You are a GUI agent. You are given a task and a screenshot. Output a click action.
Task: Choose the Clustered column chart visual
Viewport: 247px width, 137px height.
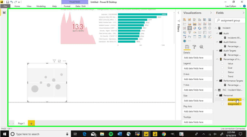coord(199,20)
